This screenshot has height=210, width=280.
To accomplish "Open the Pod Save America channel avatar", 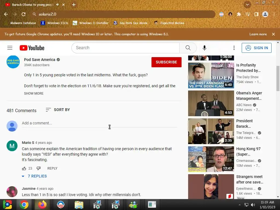I will click(13, 62).
